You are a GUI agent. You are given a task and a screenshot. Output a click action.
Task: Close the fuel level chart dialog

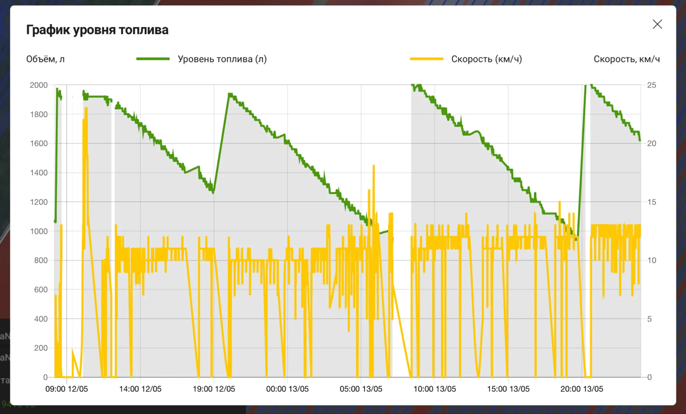(657, 24)
